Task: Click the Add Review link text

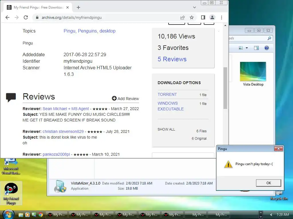Action: click(x=128, y=99)
